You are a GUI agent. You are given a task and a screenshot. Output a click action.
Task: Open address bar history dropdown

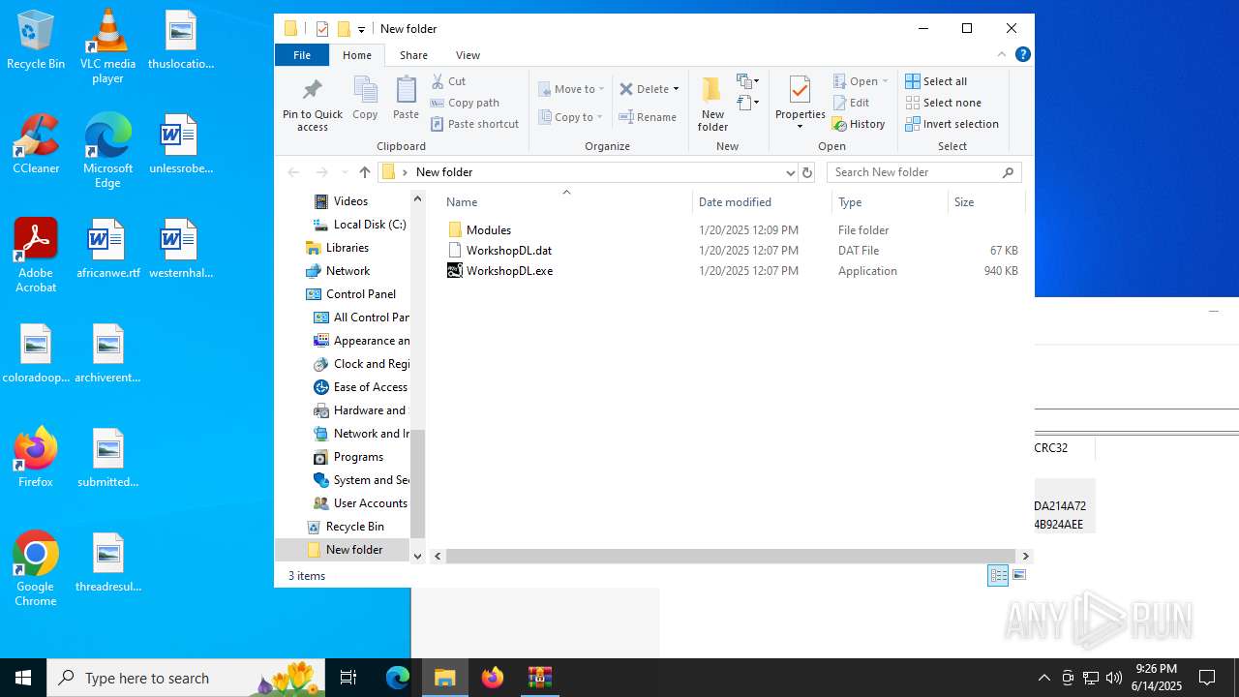pyautogui.click(x=790, y=172)
